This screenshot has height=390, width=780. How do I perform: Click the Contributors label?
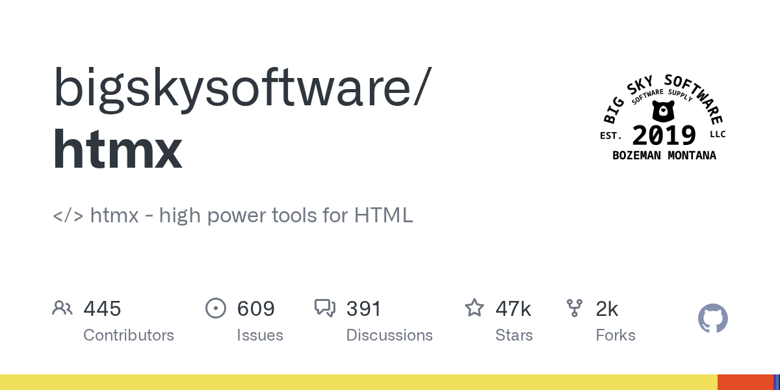tap(129, 335)
